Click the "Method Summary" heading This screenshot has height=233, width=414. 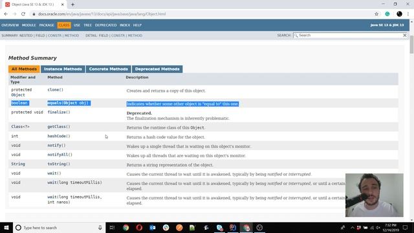point(32,58)
